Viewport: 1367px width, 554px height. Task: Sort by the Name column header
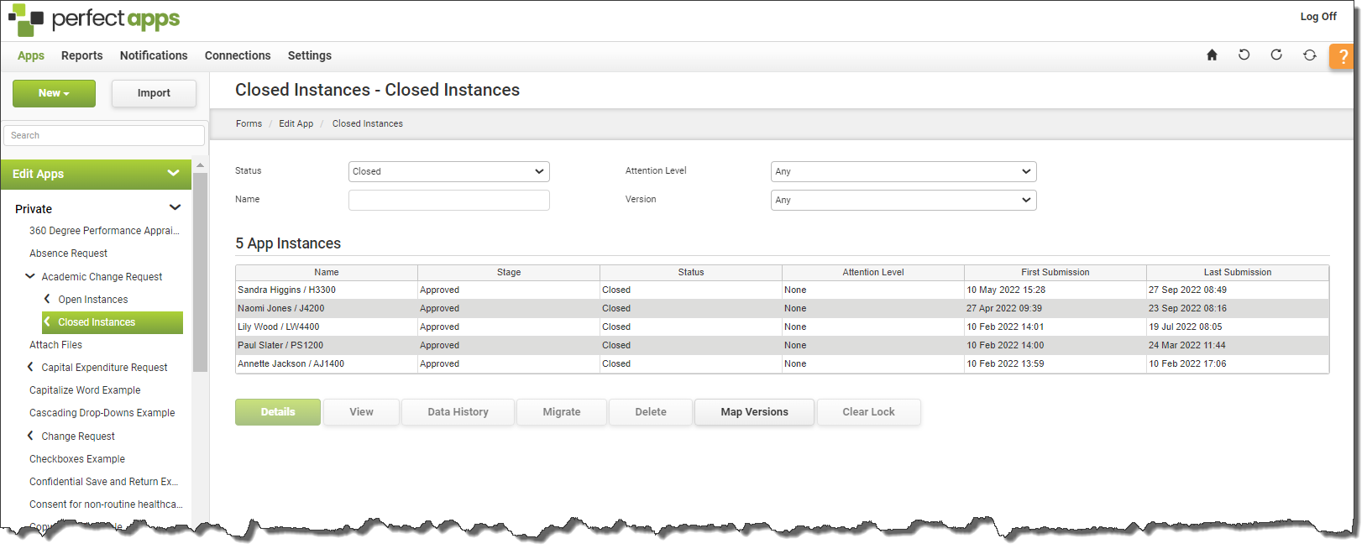[x=327, y=272]
